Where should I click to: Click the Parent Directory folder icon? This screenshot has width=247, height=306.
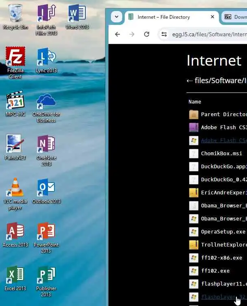(x=194, y=114)
